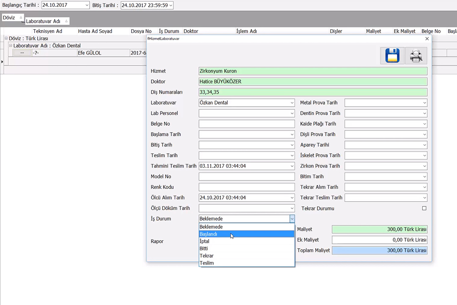Focus the Belge No input in dialog
This screenshot has height=305, width=457.
click(x=247, y=124)
